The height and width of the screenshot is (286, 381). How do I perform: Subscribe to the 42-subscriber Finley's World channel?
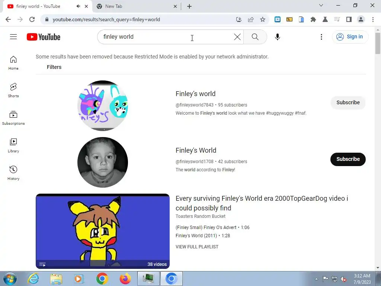pyautogui.click(x=348, y=159)
